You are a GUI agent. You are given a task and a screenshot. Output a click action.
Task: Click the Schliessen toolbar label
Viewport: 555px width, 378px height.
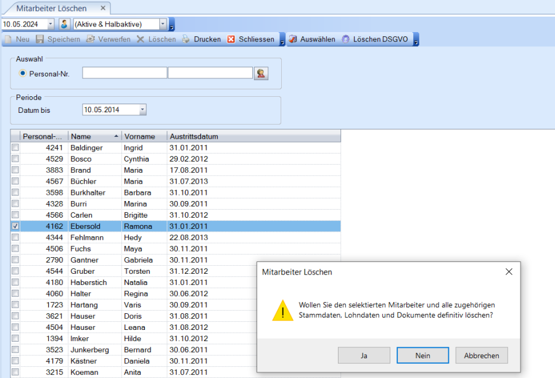pos(257,39)
